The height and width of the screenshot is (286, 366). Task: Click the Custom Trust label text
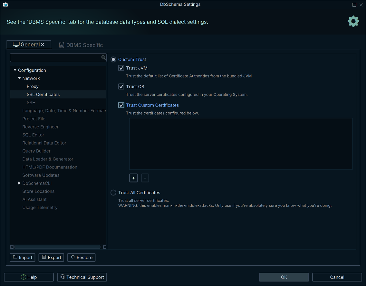(x=132, y=59)
